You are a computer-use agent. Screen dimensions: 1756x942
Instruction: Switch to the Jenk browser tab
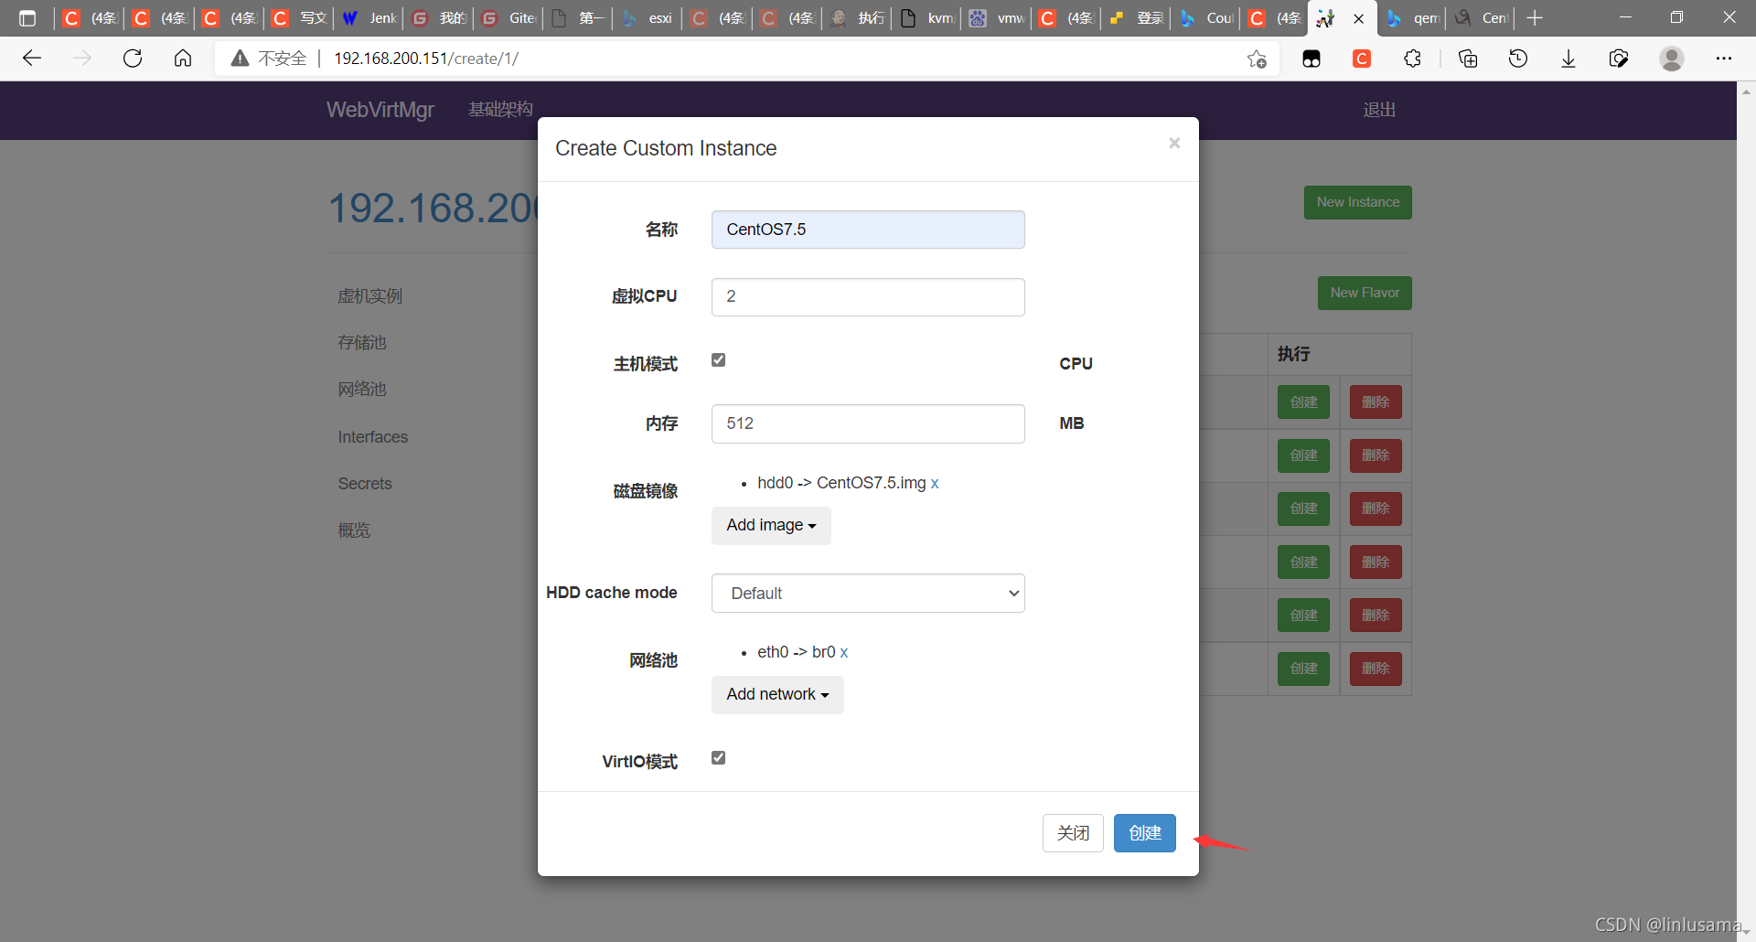pos(369,18)
